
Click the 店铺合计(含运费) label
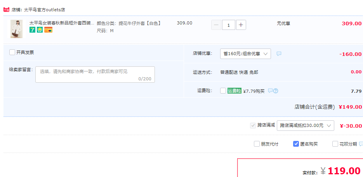[x=314, y=107]
